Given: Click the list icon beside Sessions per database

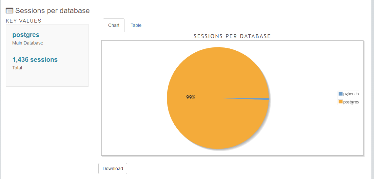Looking at the screenshot, I should click(x=10, y=10).
